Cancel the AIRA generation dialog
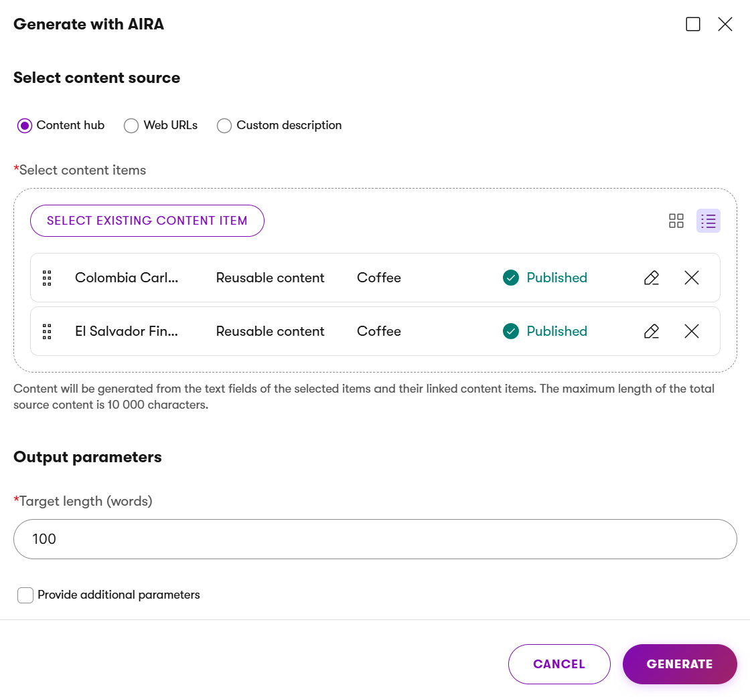 (x=559, y=664)
